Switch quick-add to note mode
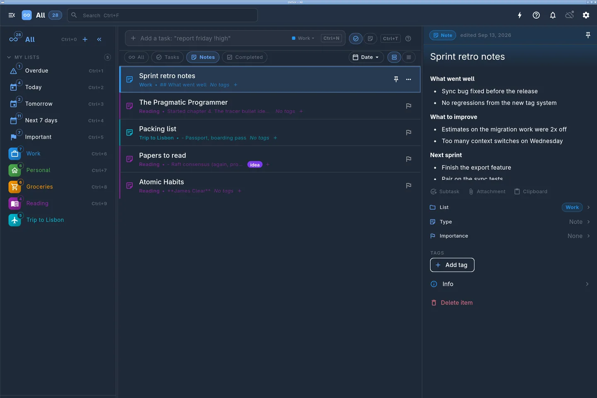The height and width of the screenshot is (398, 597). coord(370,39)
